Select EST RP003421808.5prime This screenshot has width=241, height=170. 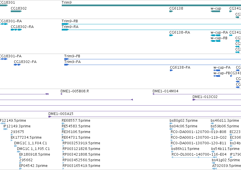coord(81,154)
